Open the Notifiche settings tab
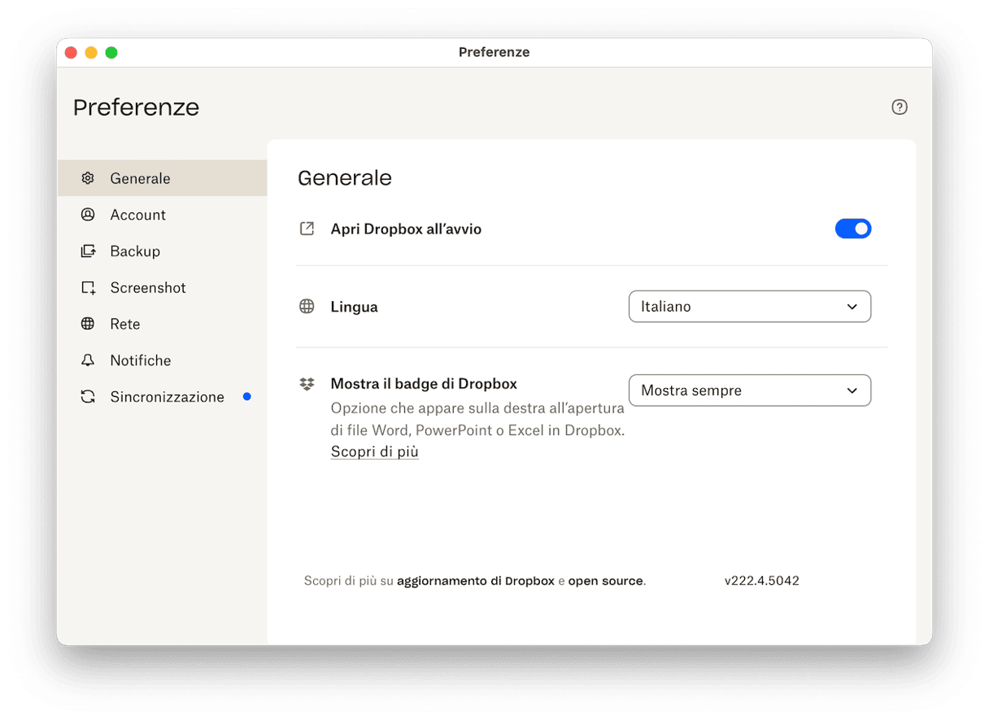Screen dimensions: 989x720 coord(162,360)
